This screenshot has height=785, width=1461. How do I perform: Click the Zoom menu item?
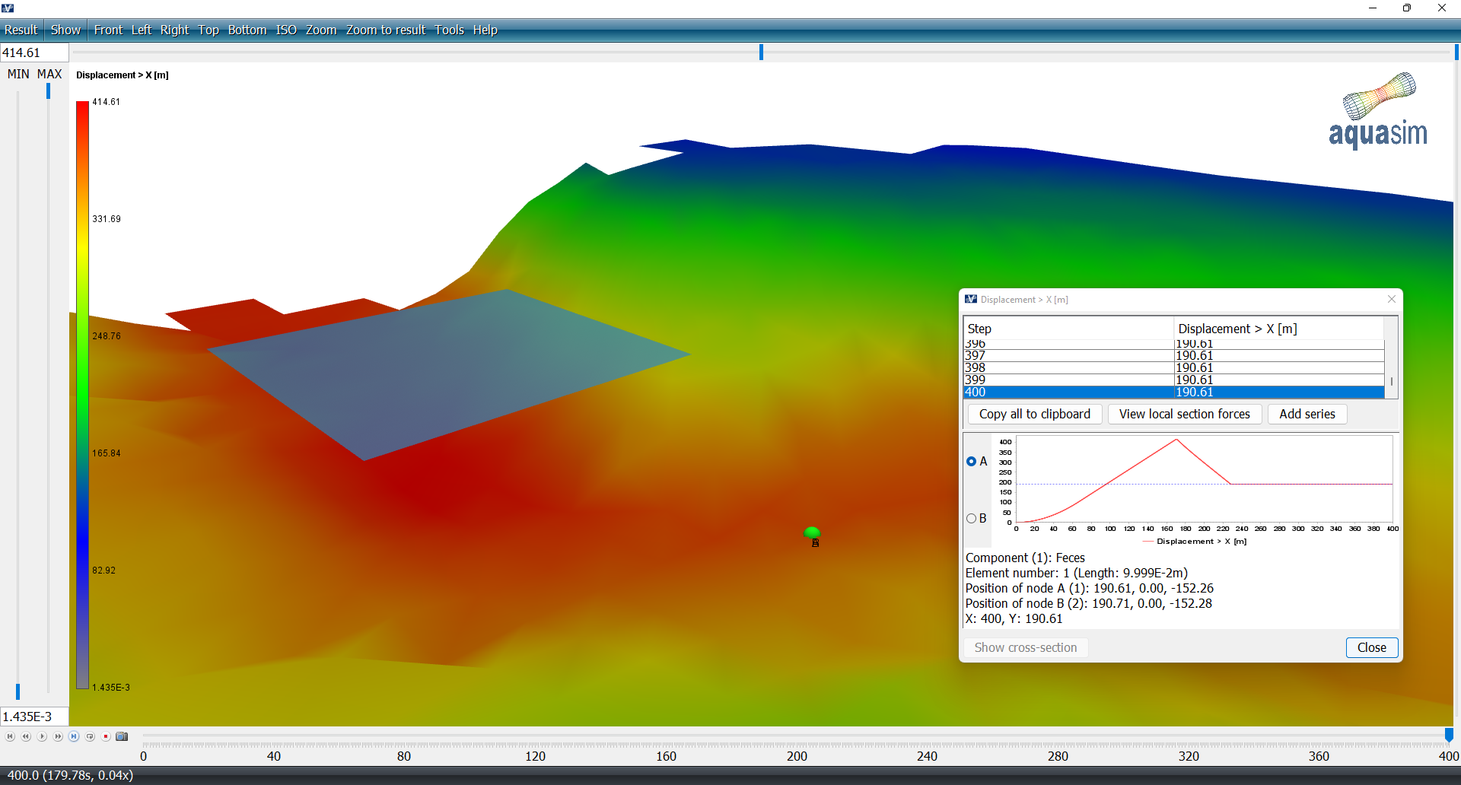coord(321,30)
